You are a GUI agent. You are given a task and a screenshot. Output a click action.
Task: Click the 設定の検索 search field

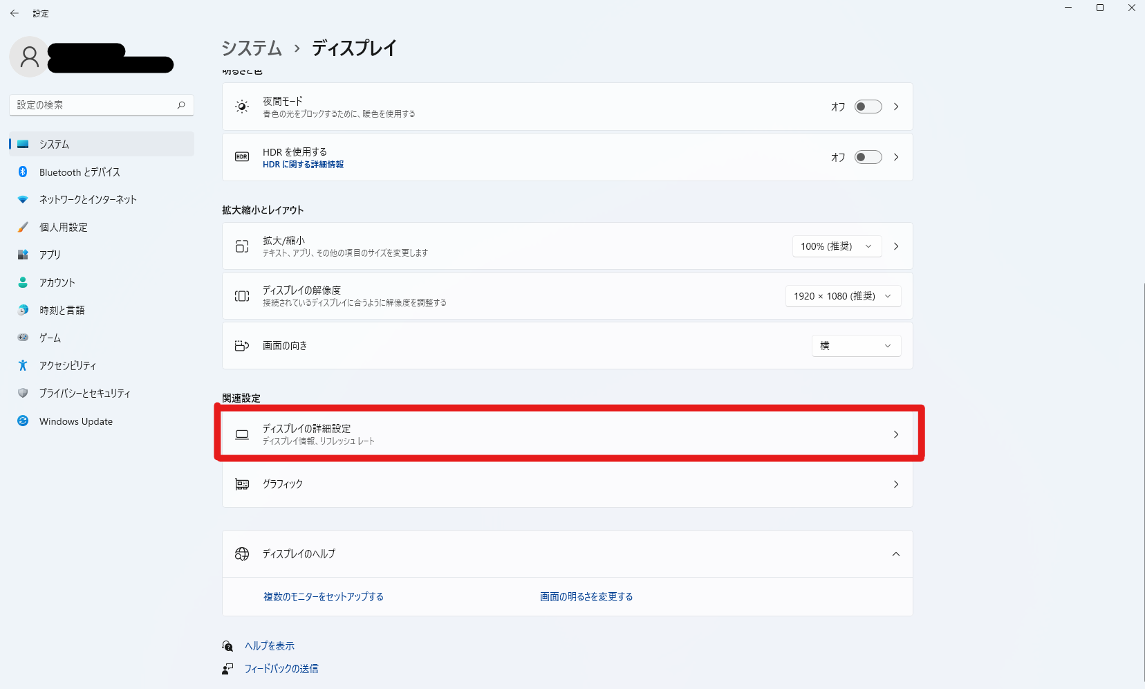tap(93, 105)
